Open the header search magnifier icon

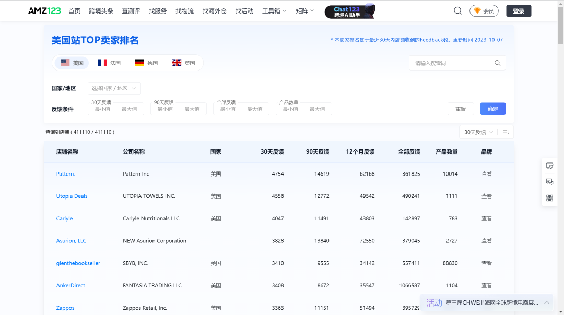pyautogui.click(x=457, y=11)
